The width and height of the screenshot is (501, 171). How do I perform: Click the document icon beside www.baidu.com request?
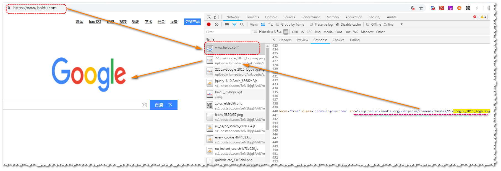click(210, 49)
